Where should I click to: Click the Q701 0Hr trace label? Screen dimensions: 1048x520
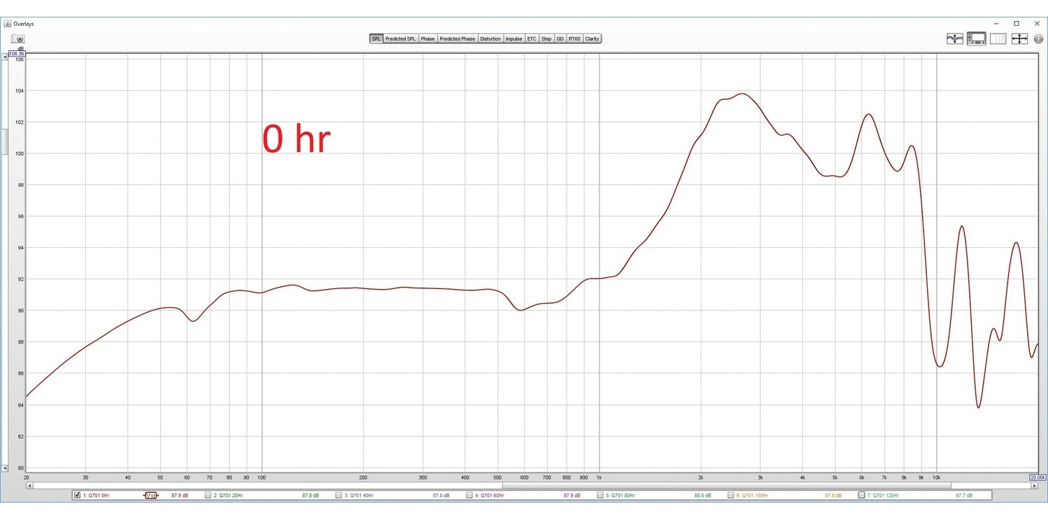point(96,496)
